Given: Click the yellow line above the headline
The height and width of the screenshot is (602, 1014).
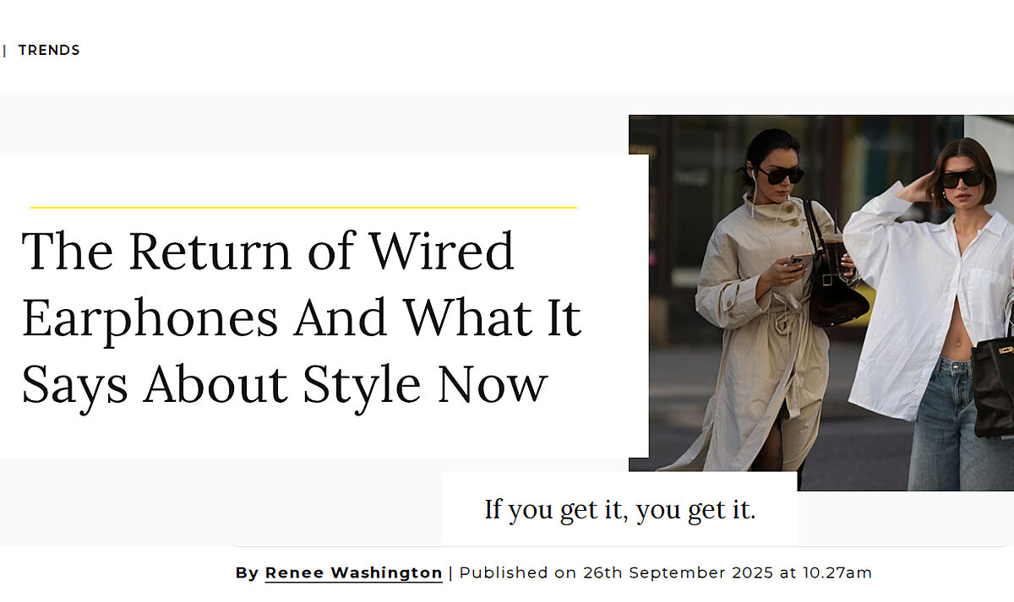Looking at the screenshot, I should [303, 207].
